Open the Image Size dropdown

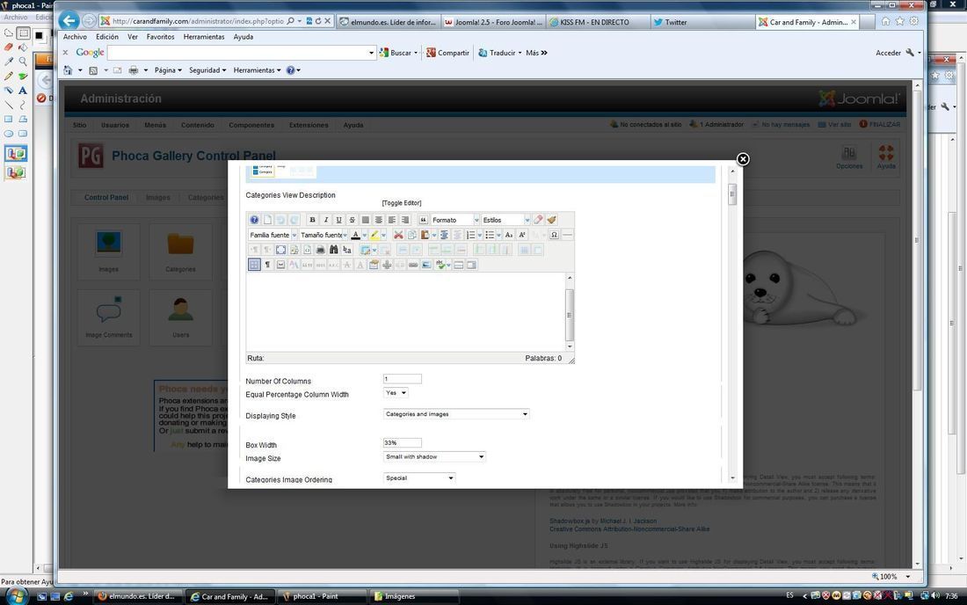pos(434,457)
